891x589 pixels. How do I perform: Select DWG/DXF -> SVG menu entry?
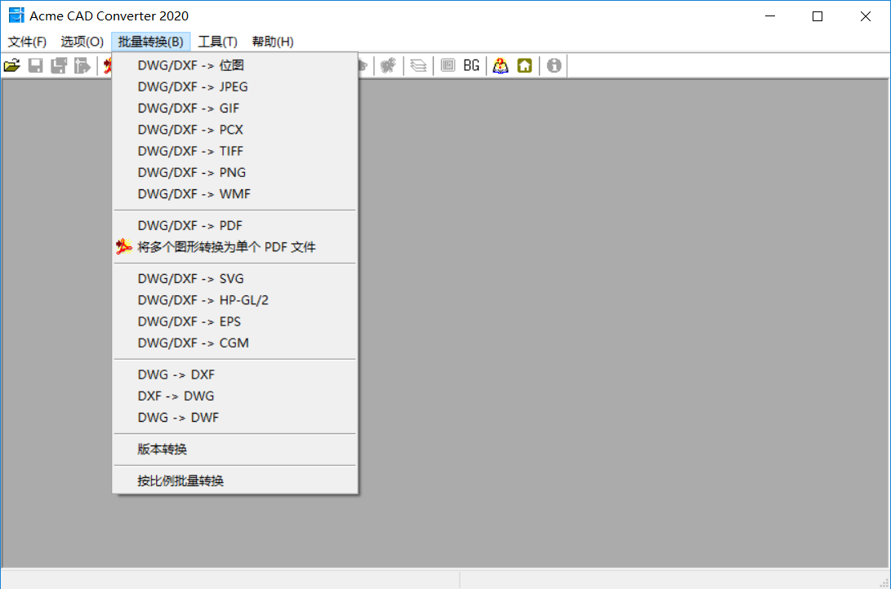(x=190, y=279)
